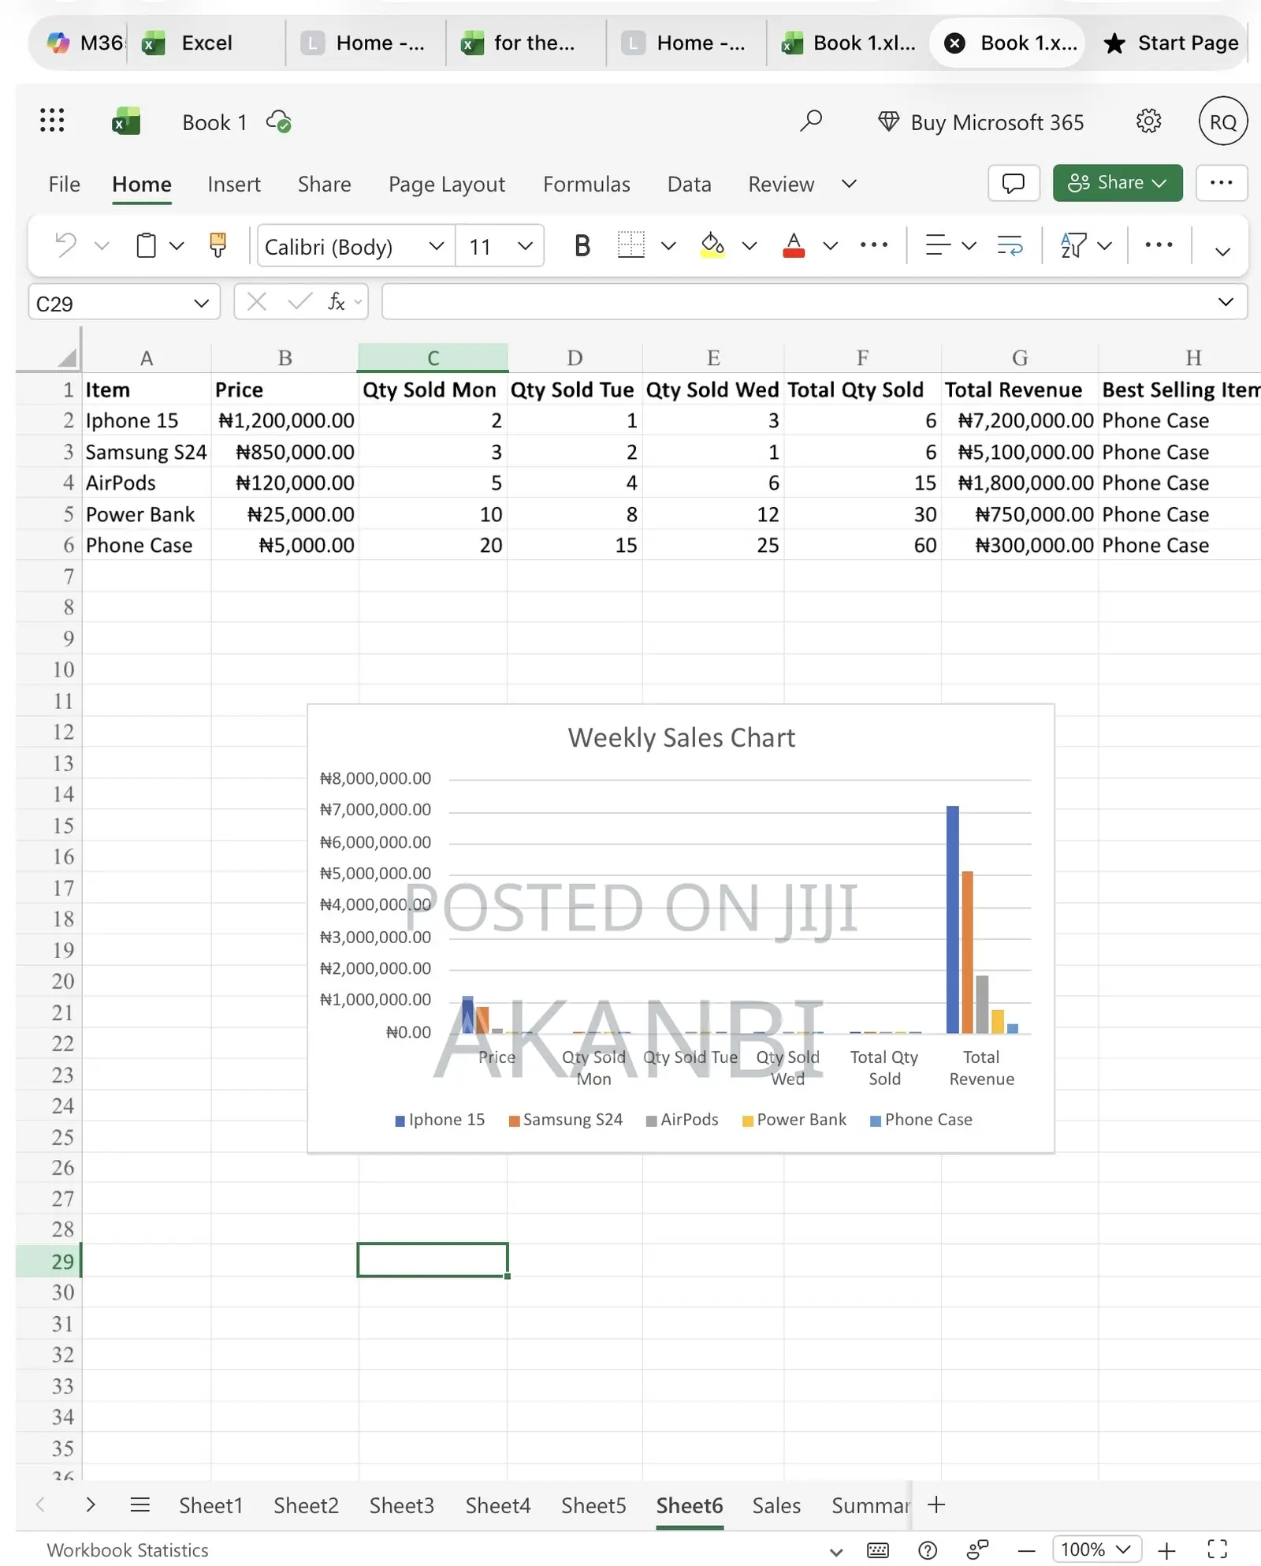
Task: Click the cloud saved status icon
Action: pos(279,121)
